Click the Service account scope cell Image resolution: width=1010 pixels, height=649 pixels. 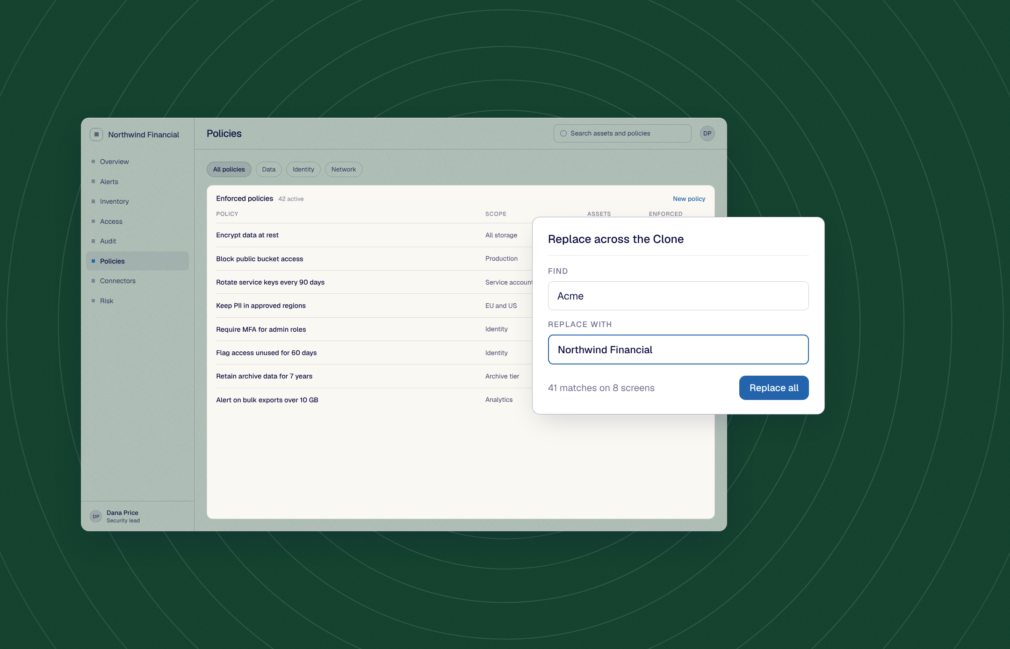509,282
